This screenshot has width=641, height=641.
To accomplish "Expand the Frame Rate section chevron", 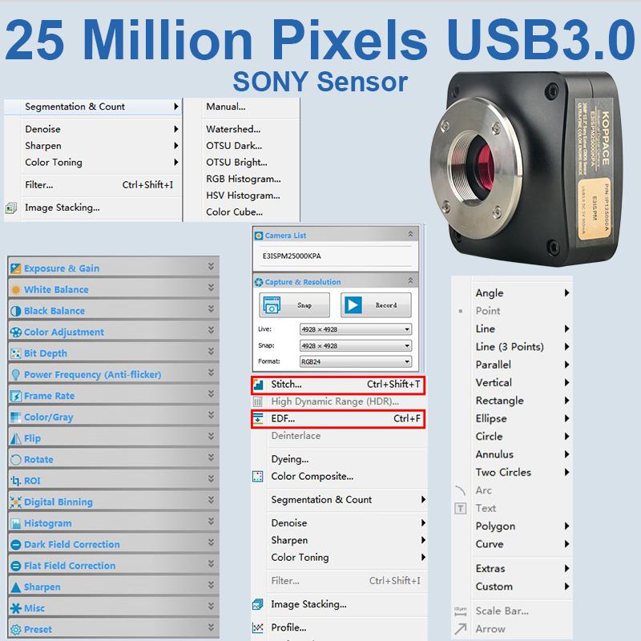I will [x=211, y=394].
